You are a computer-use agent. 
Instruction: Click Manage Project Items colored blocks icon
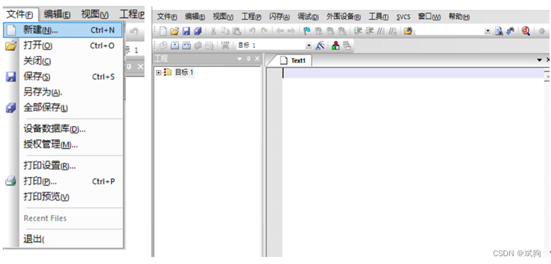point(336,45)
